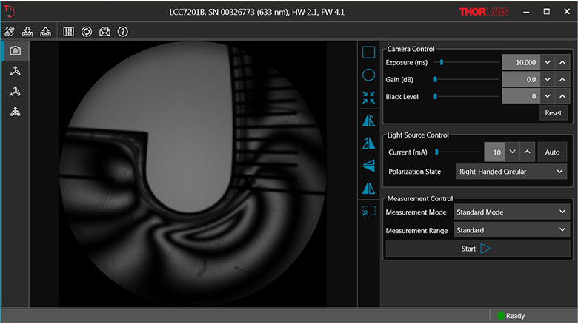578x324 pixels.
Task: Click the envelope feedback icon
Action: [105, 32]
